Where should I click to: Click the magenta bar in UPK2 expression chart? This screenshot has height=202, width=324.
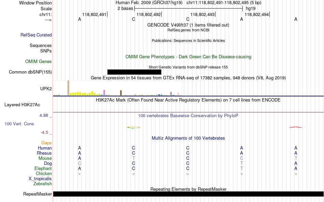point(104,93)
